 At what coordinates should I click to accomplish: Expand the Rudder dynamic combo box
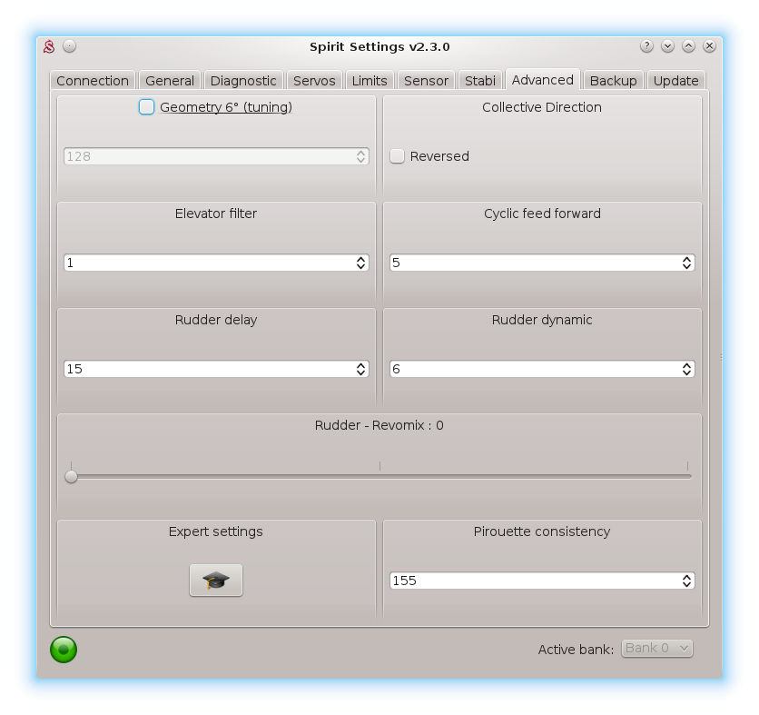[x=542, y=369]
